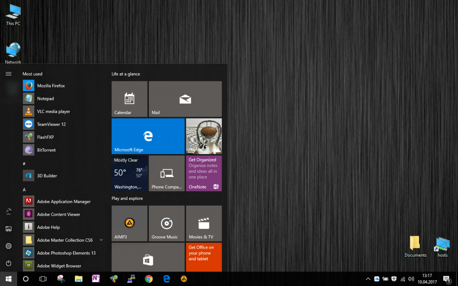Open Cortana search circle on taskbar
The width and height of the screenshot is (458, 286).
(26, 279)
